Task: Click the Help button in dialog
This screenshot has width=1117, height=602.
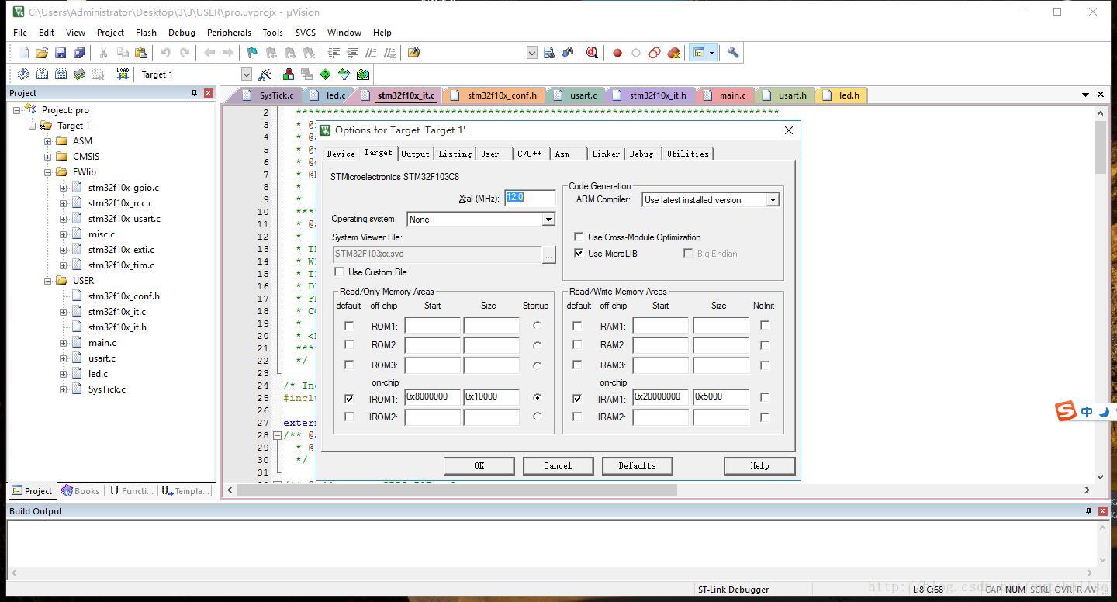Action: click(x=759, y=465)
